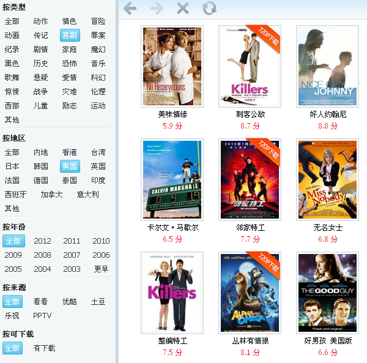Open the 邻家特工 poster
Viewport: 367px width, 363px height.
tap(250, 179)
